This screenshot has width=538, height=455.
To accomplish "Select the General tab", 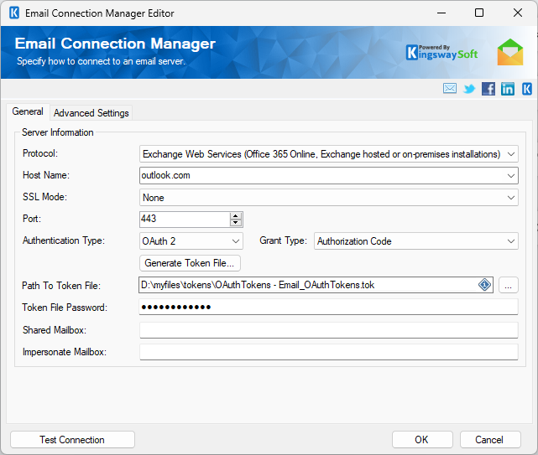I will click(x=28, y=112).
